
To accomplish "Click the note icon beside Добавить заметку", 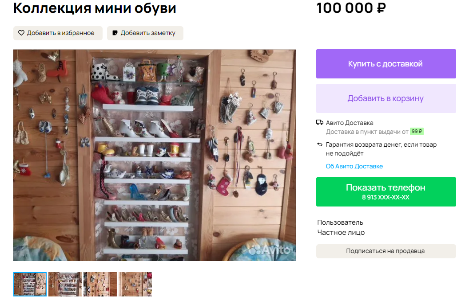I will [x=115, y=33].
